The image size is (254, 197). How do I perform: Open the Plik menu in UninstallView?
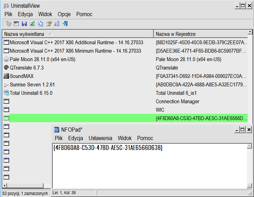point(8,14)
